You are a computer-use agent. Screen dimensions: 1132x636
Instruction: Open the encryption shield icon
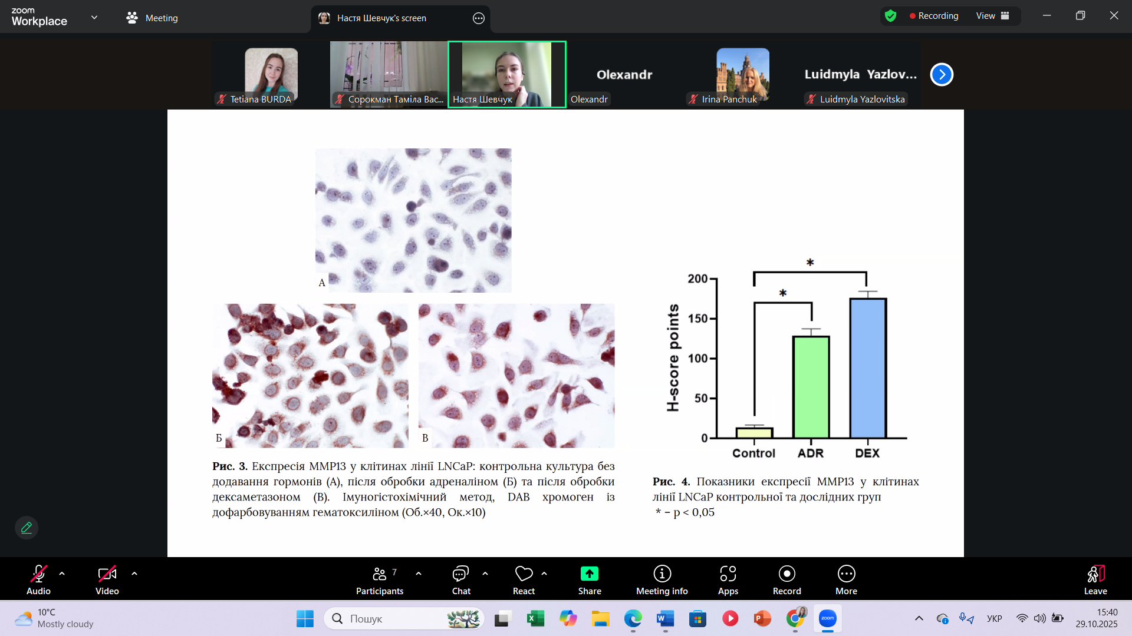890,16
